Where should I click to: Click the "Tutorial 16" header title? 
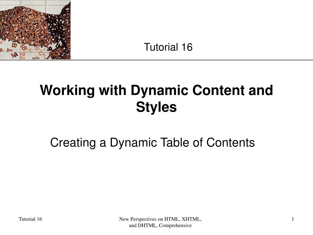point(168,47)
